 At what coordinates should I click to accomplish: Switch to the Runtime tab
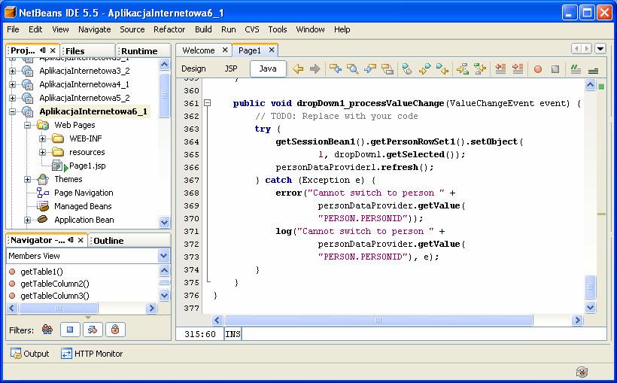pyautogui.click(x=139, y=51)
